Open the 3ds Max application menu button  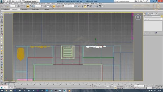point(2,2)
